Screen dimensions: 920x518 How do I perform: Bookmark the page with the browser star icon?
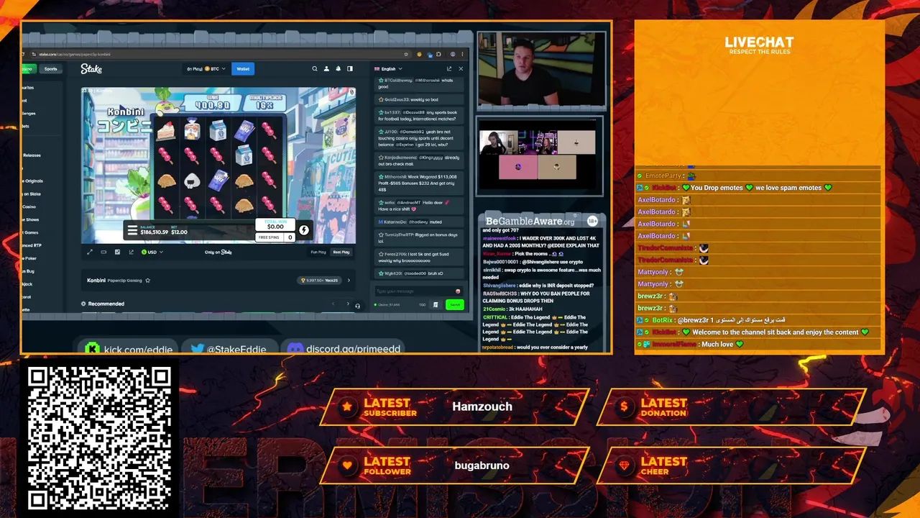tap(406, 54)
